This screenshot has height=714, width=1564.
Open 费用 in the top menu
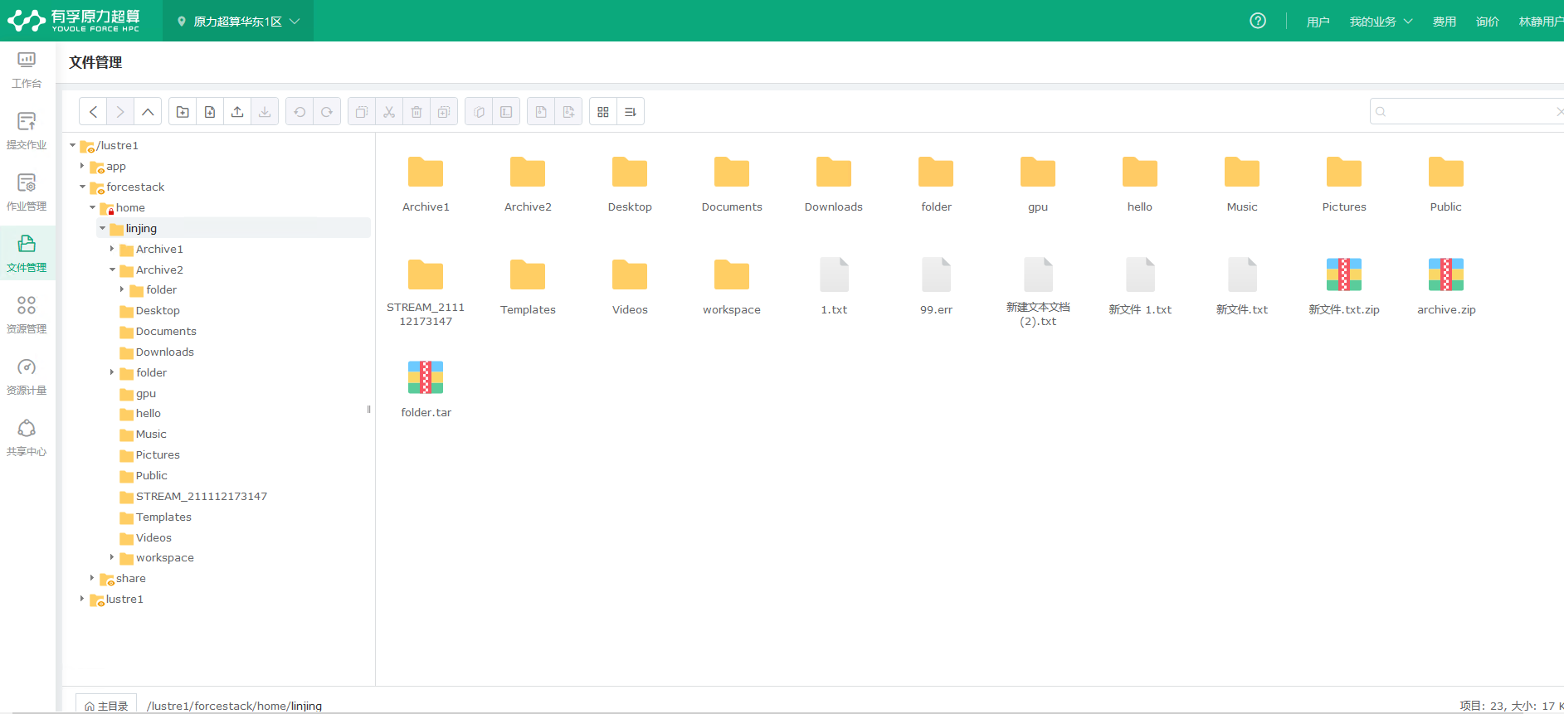(1444, 22)
